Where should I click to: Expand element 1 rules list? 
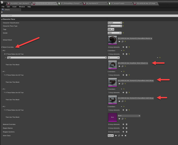[4, 75]
